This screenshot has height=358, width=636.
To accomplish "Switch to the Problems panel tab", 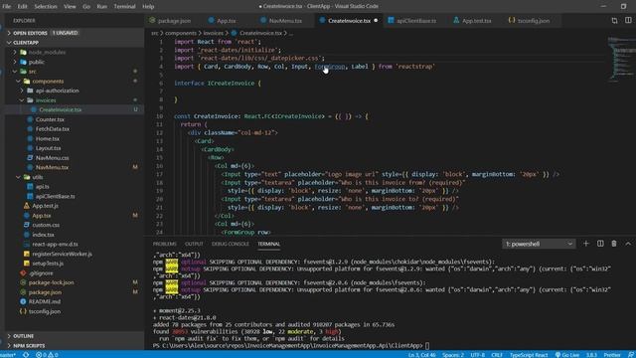I will pos(164,244).
